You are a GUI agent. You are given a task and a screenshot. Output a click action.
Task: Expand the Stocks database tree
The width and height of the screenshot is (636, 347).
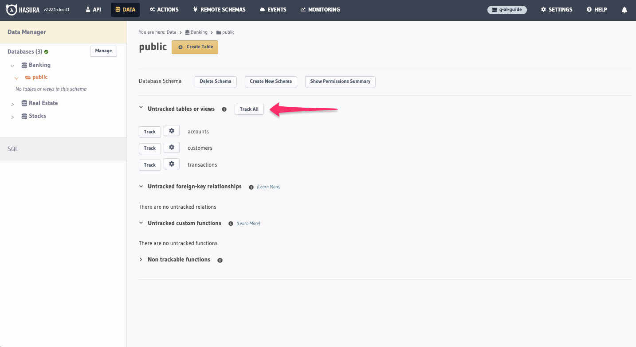click(12, 117)
